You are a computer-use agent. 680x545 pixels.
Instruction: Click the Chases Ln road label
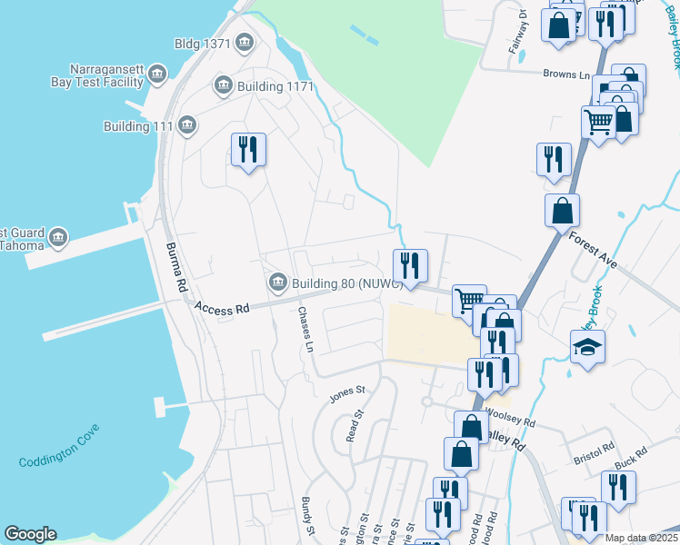pyautogui.click(x=305, y=329)
